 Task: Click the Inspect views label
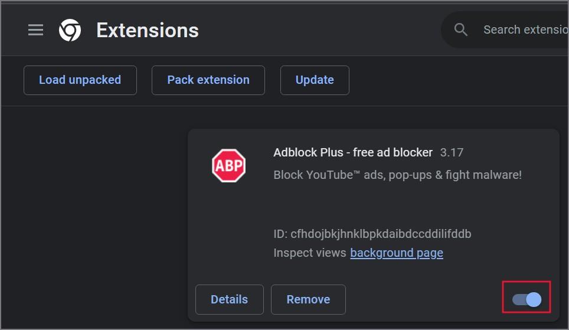pyautogui.click(x=310, y=253)
